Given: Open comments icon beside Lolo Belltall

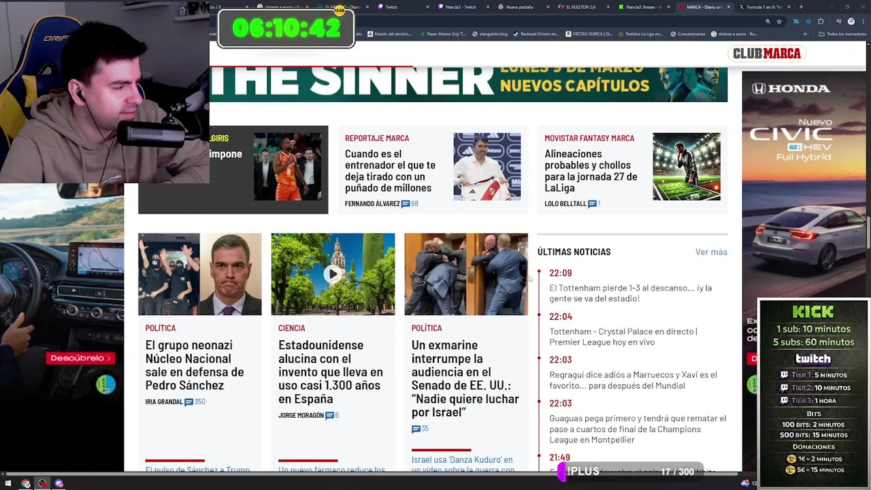Looking at the screenshot, I should click(592, 203).
